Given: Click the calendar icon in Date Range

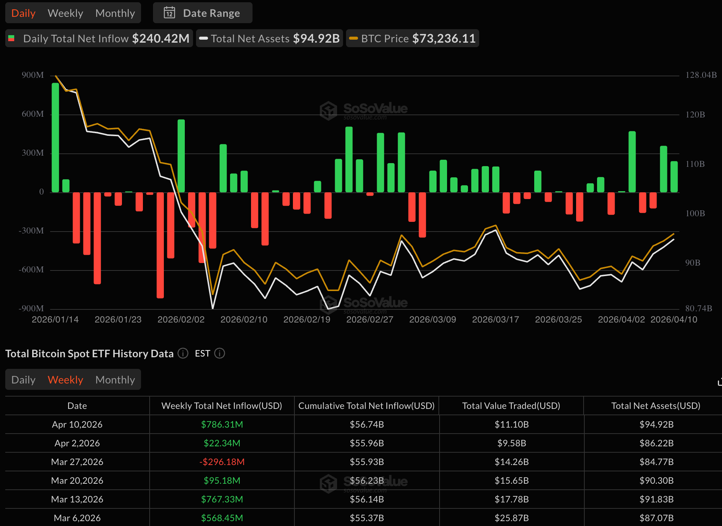Looking at the screenshot, I should pyautogui.click(x=169, y=13).
